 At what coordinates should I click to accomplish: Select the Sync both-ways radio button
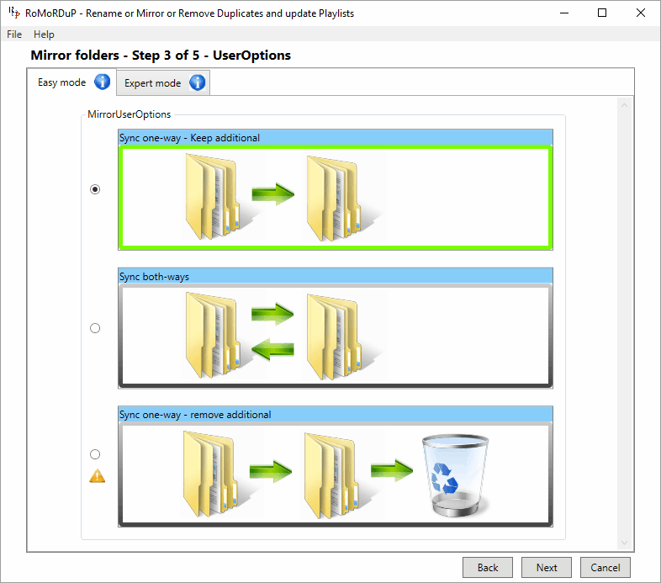click(95, 328)
